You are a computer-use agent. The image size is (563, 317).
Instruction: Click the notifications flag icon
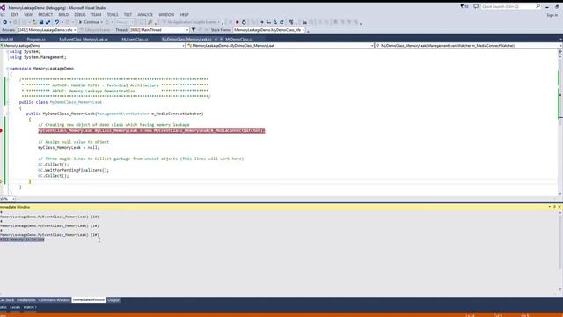463,6
